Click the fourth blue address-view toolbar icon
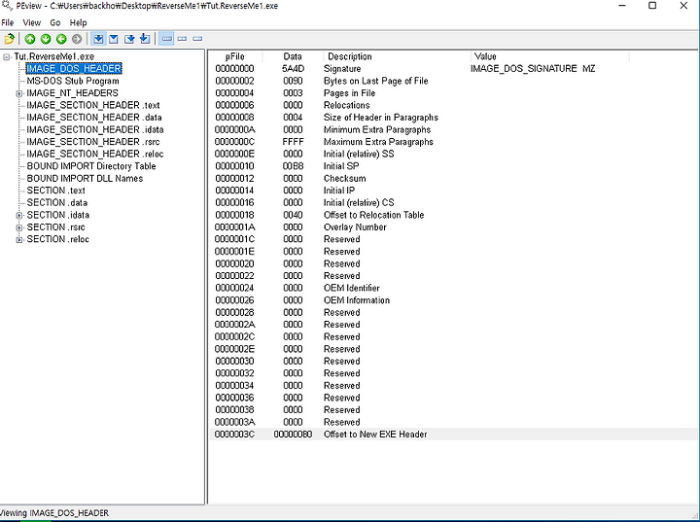This screenshot has height=522, width=700. pyautogui.click(x=145, y=39)
